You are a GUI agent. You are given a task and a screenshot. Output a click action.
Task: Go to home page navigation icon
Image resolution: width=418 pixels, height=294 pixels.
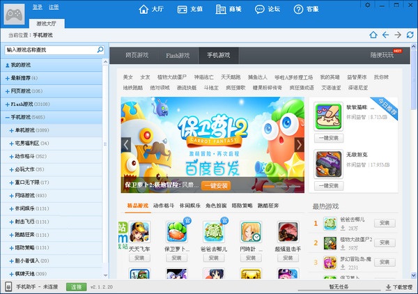(x=373, y=35)
